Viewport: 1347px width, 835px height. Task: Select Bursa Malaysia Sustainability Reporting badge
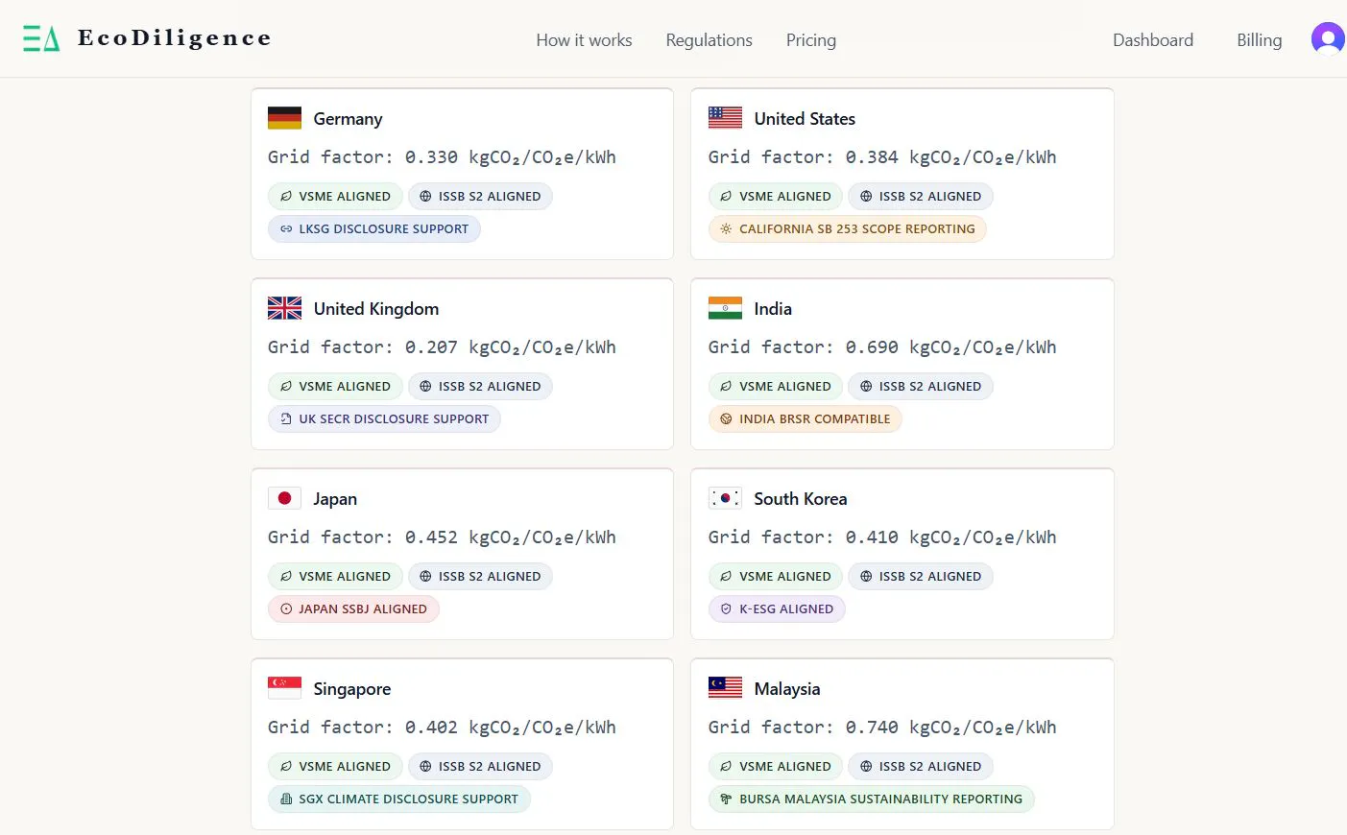(872, 799)
